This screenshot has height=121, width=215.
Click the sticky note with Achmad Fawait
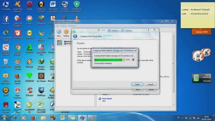198,15
